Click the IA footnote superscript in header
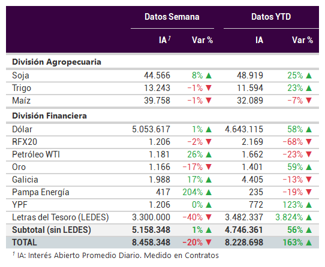The width and height of the screenshot is (325, 267). point(169,38)
